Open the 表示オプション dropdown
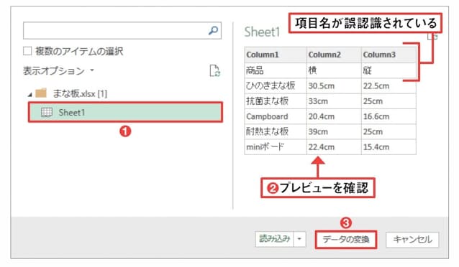 pyautogui.click(x=58, y=70)
